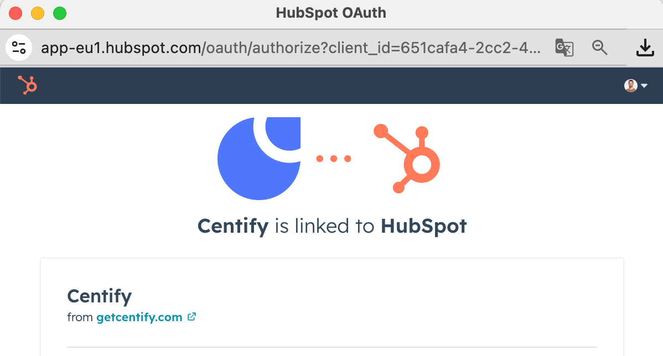Click the "Centify is linked to HubSpot" heading
Image resolution: width=663 pixels, height=356 pixels.
(x=332, y=226)
